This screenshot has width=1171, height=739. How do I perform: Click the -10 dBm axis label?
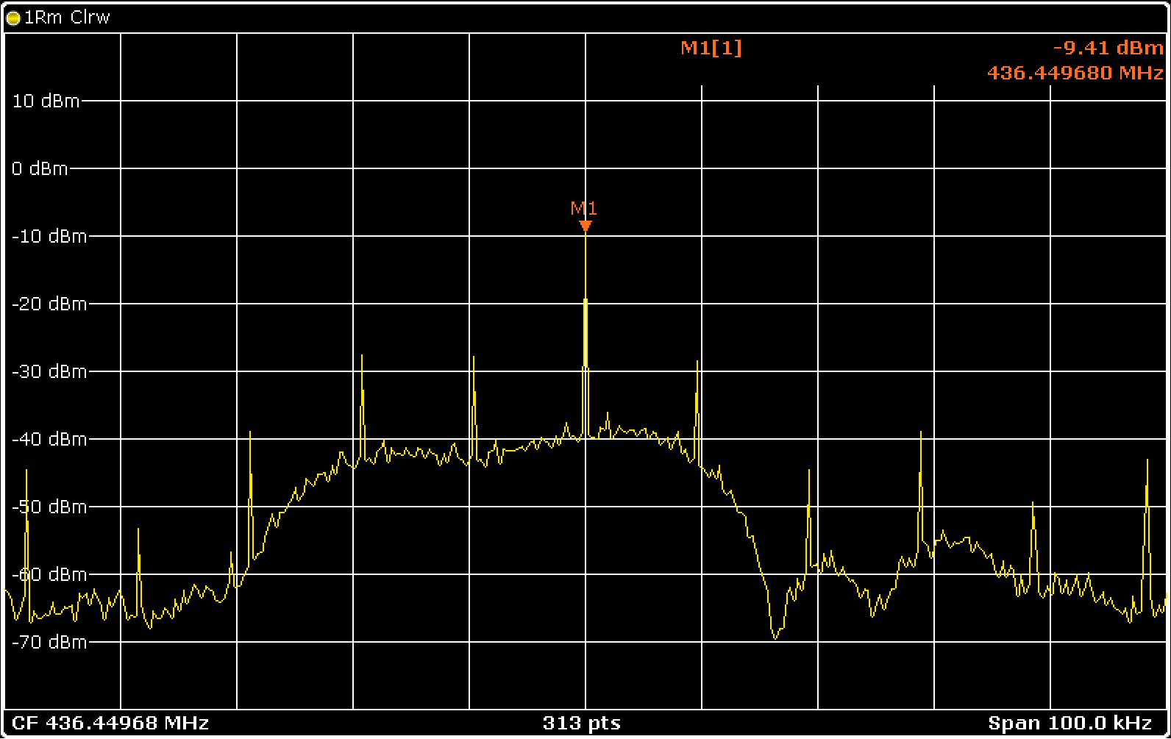click(49, 236)
